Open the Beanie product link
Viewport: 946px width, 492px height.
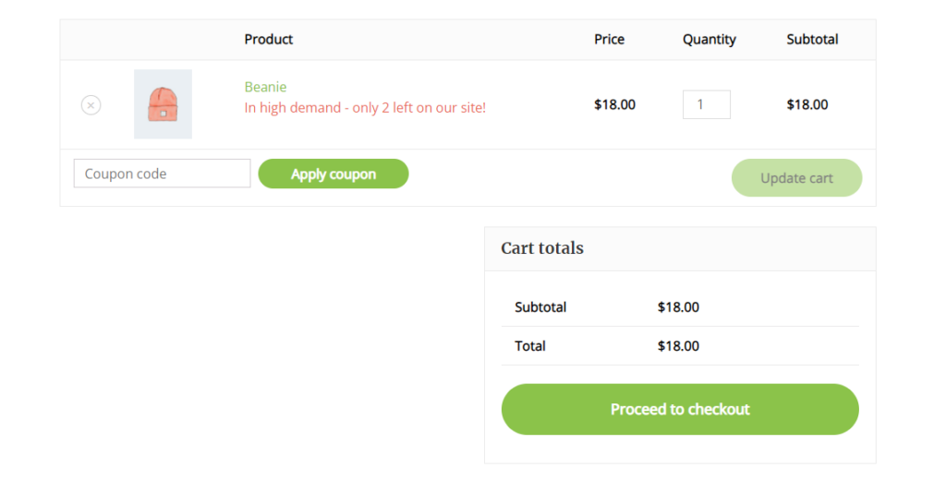pyautogui.click(x=265, y=87)
